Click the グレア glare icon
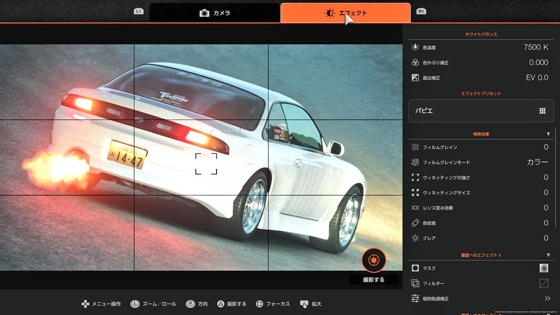Screen dimensions: 560x315 point(415,238)
